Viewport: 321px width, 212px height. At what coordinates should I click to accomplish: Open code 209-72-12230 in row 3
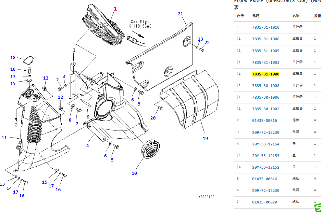(x=266, y=132)
